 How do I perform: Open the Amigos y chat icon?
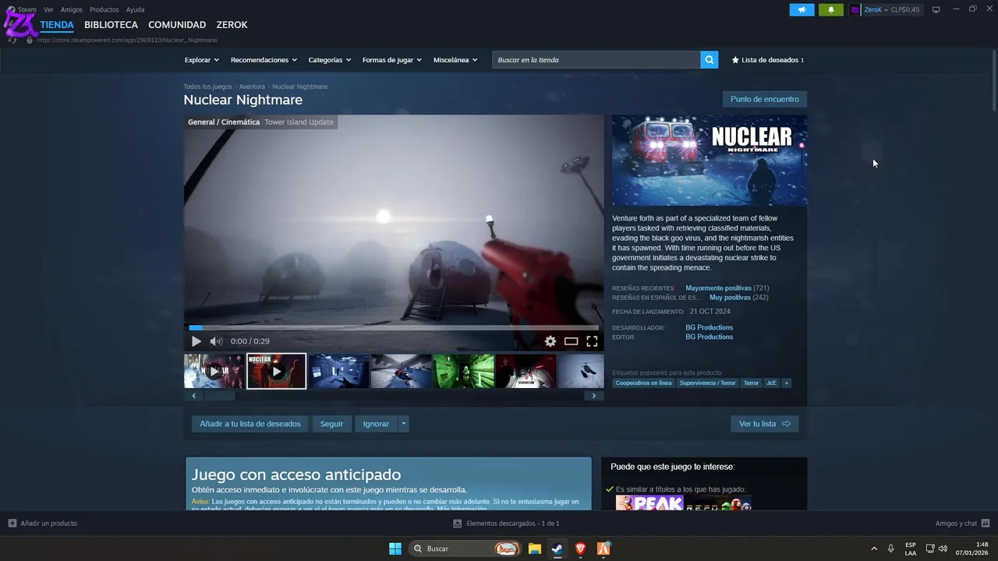click(x=986, y=524)
